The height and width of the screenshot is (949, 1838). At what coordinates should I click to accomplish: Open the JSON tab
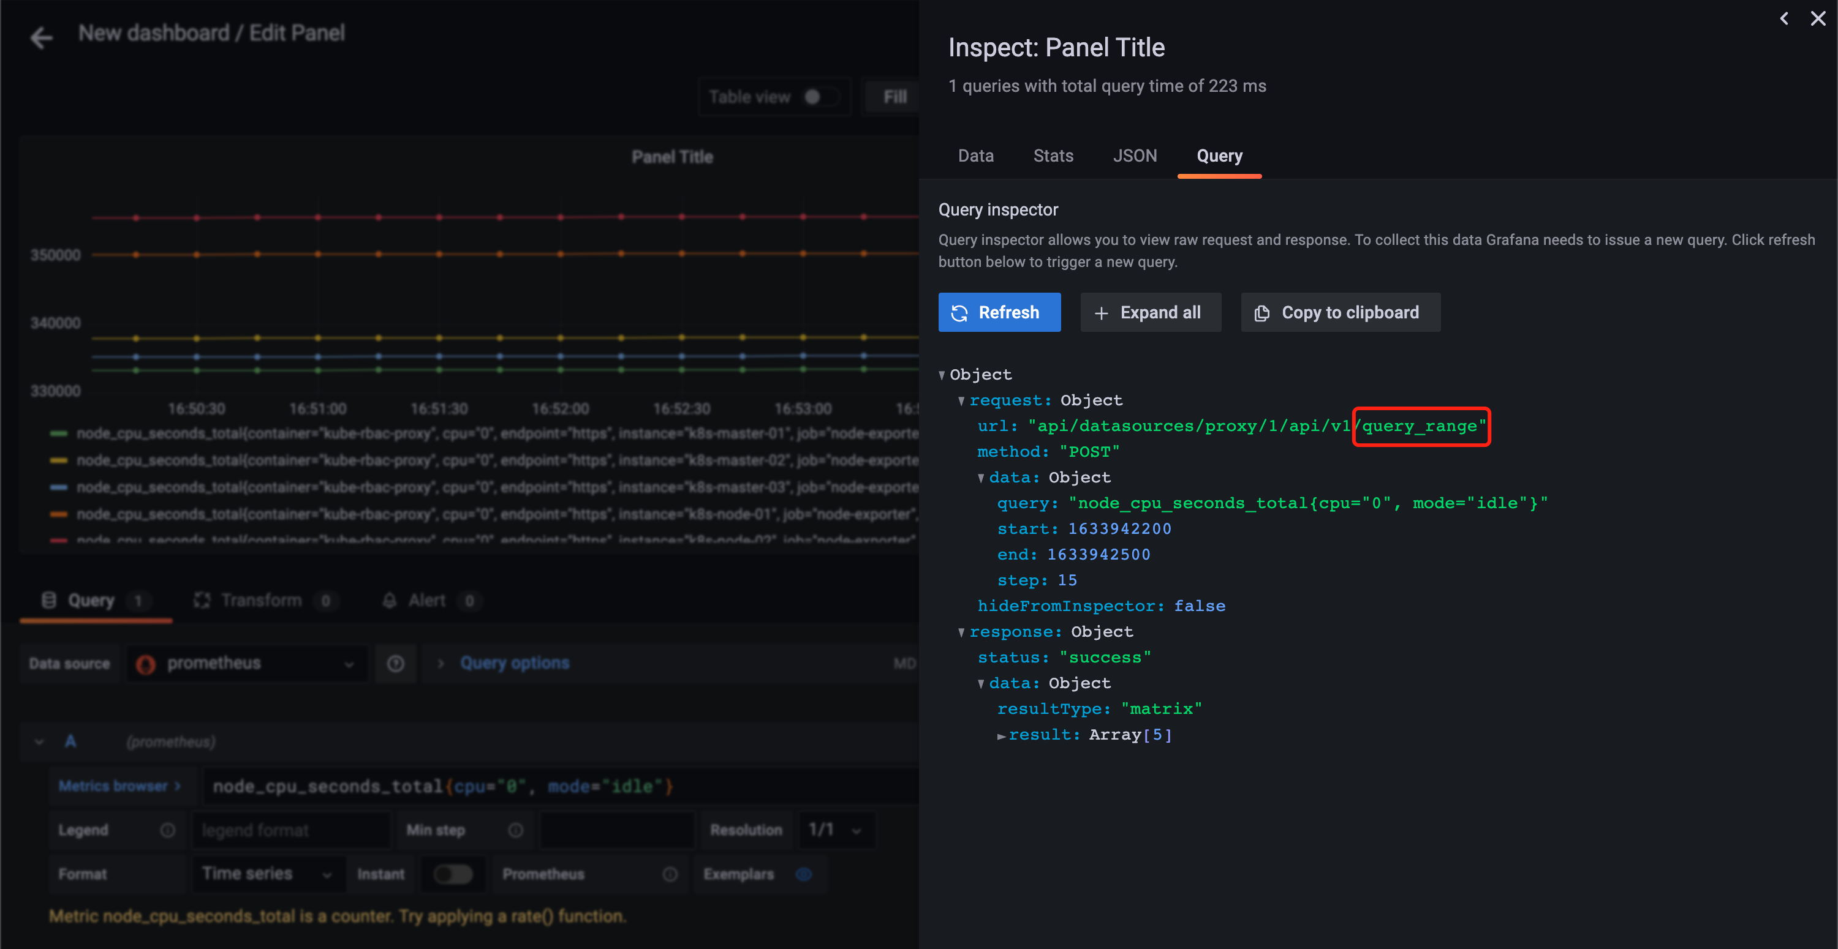pyautogui.click(x=1135, y=156)
